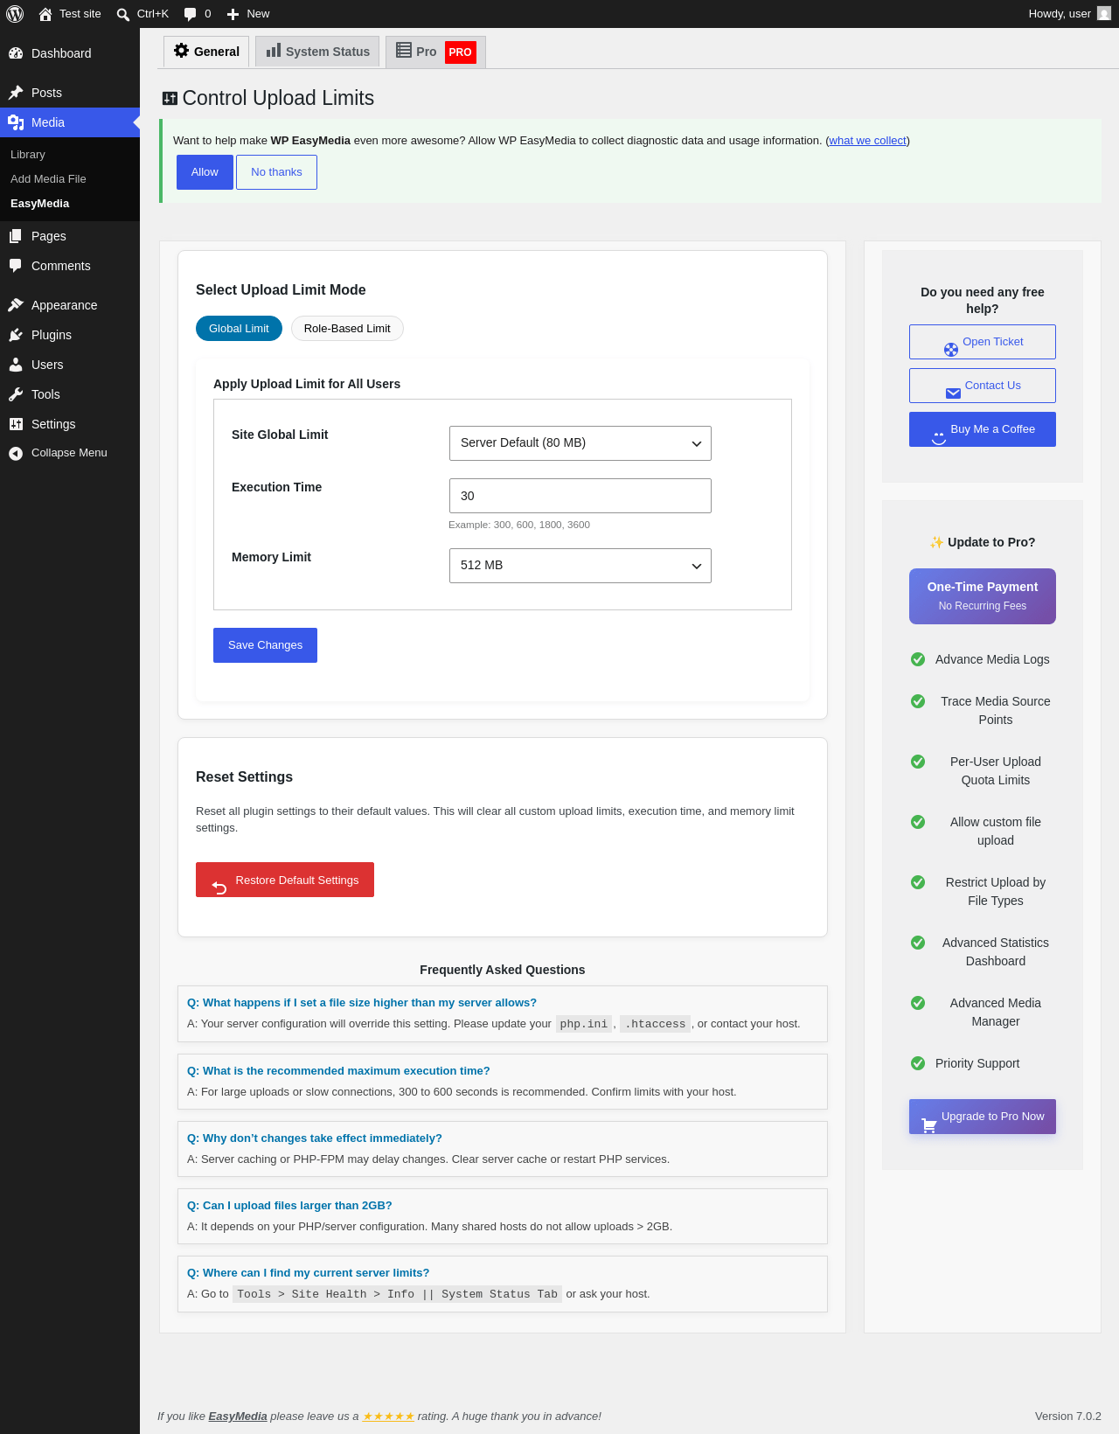
Task: Open the Posts menu item
Action: tap(70, 93)
